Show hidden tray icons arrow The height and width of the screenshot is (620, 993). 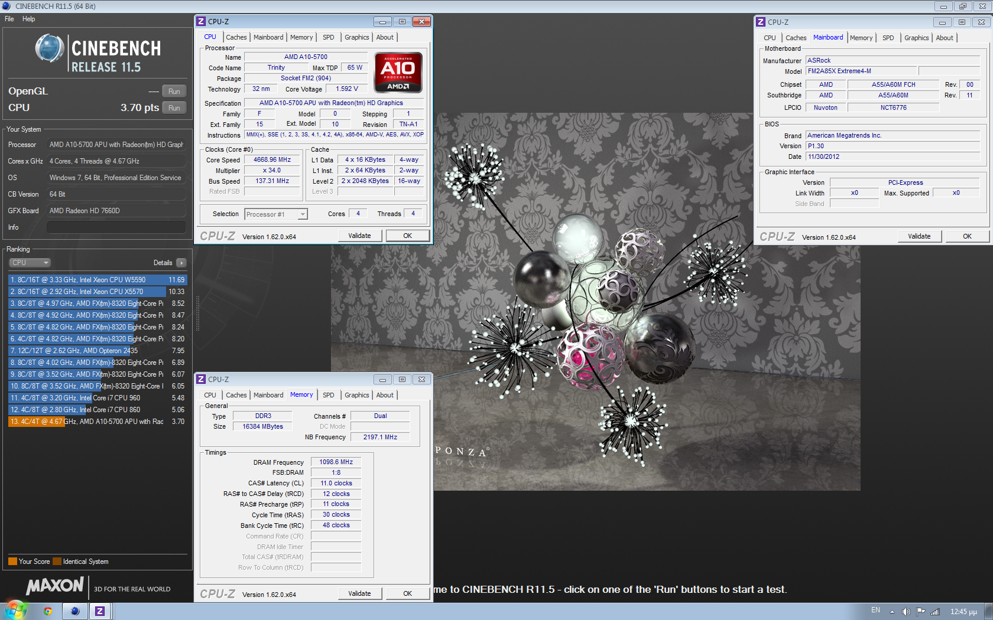click(x=892, y=612)
